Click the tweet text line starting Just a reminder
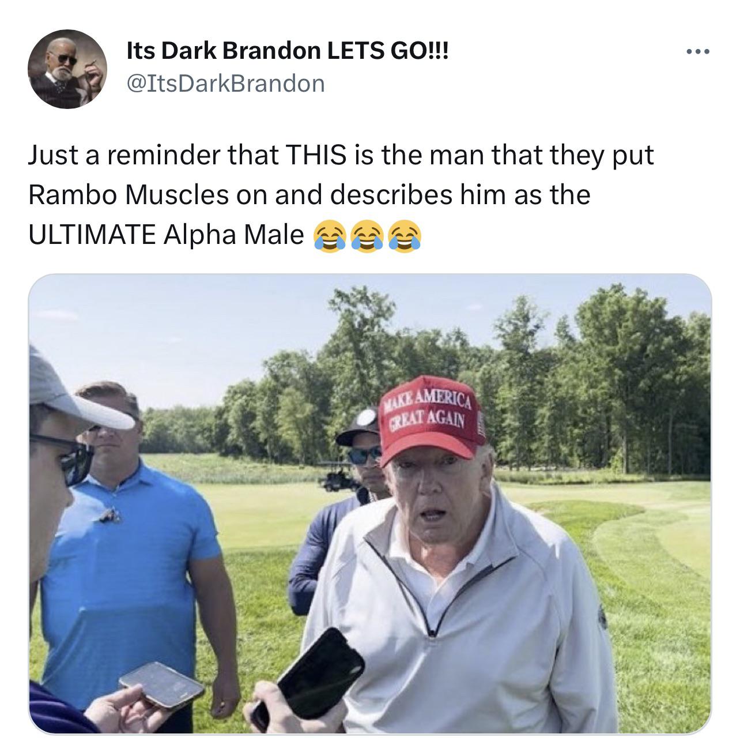This screenshot has height=756, width=740. [341, 156]
